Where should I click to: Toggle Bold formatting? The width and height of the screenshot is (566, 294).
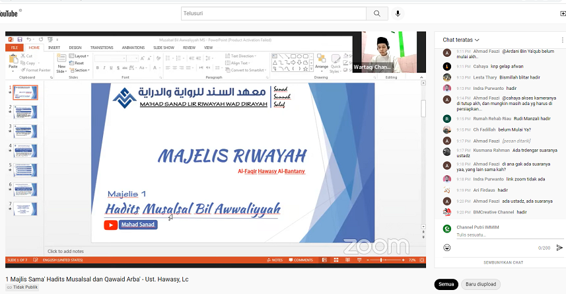click(98, 67)
